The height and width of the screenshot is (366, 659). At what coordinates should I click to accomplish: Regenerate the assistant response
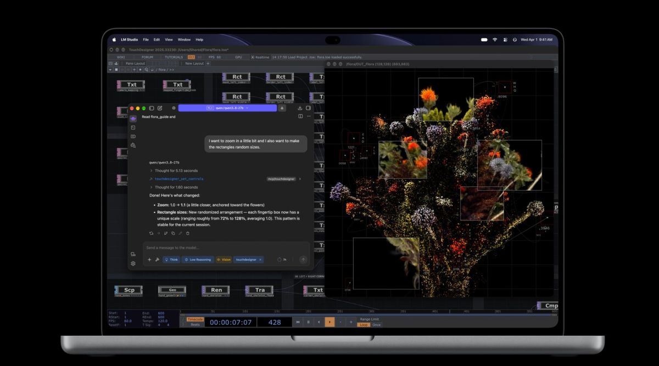click(x=152, y=233)
